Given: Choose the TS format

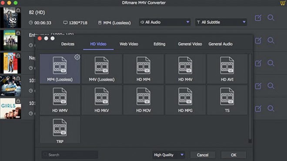Looking at the screenshot, I should tap(227, 100).
